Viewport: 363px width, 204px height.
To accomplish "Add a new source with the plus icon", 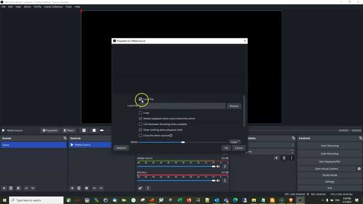I will click(x=72, y=188).
